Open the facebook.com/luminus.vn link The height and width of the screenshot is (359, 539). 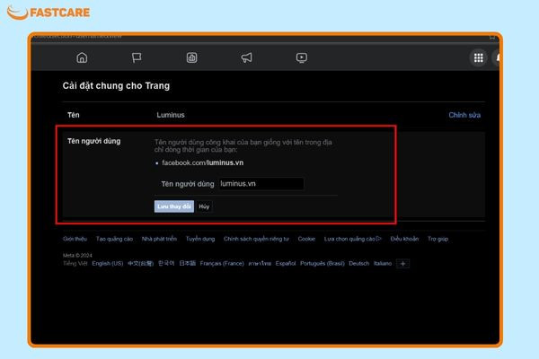(x=202, y=162)
